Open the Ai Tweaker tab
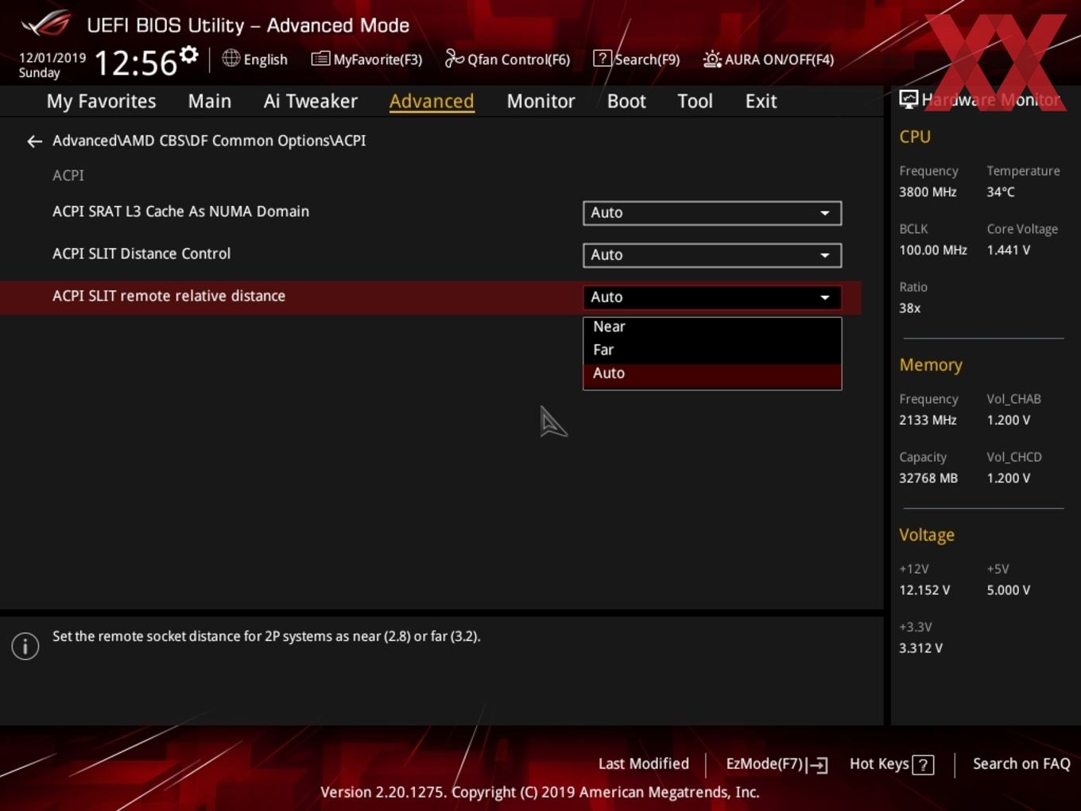The image size is (1081, 811). coord(311,101)
